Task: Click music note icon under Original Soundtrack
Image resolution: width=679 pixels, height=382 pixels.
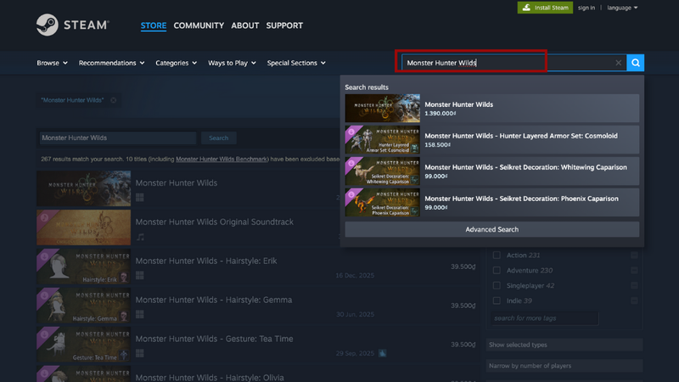Action: [x=140, y=237]
